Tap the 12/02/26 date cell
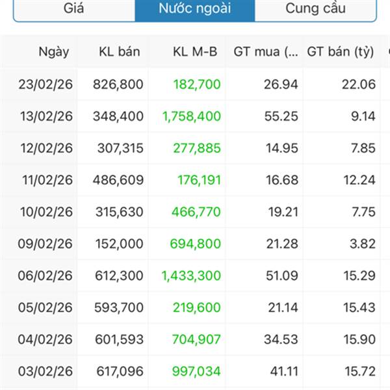390x390 pixels. tap(45, 148)
